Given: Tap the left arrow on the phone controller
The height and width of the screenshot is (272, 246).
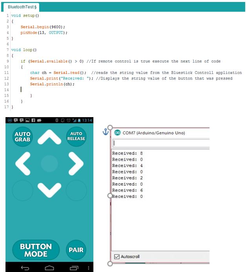Looking at the screenshot, I should (x=23, y=164).
